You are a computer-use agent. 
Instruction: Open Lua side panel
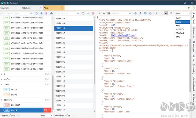194,58
